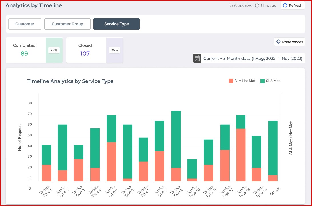This screenshot has height=206, width=312.
Task: Open the calendar icon for date range
Action: [197, 58]
